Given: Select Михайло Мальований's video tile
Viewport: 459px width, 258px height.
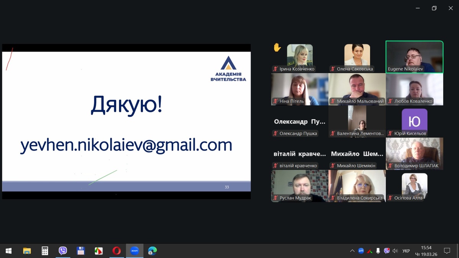Looking at the screenshot, I should tap(357, 89).
